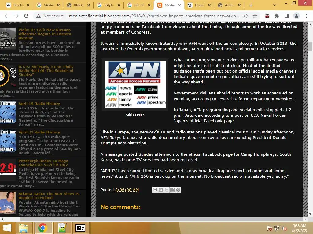313x234 pixels.
Task: Open a new browser tab
Action: click(251, 5)
